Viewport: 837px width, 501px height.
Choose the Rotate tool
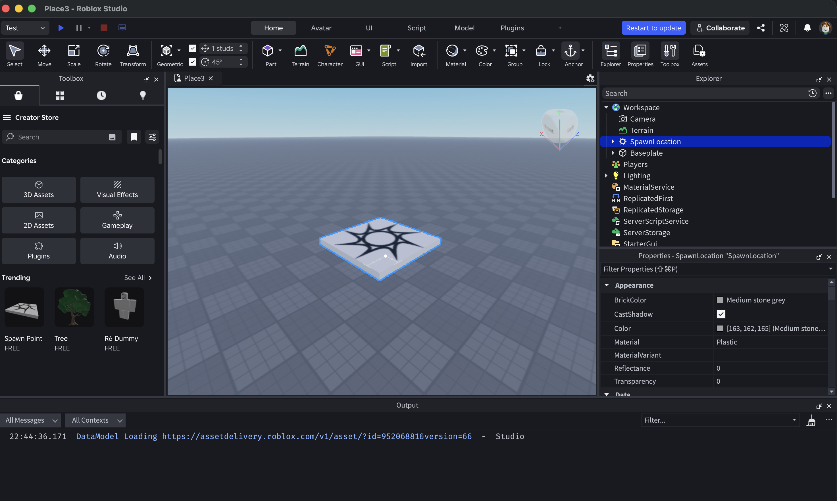[103, 55]
